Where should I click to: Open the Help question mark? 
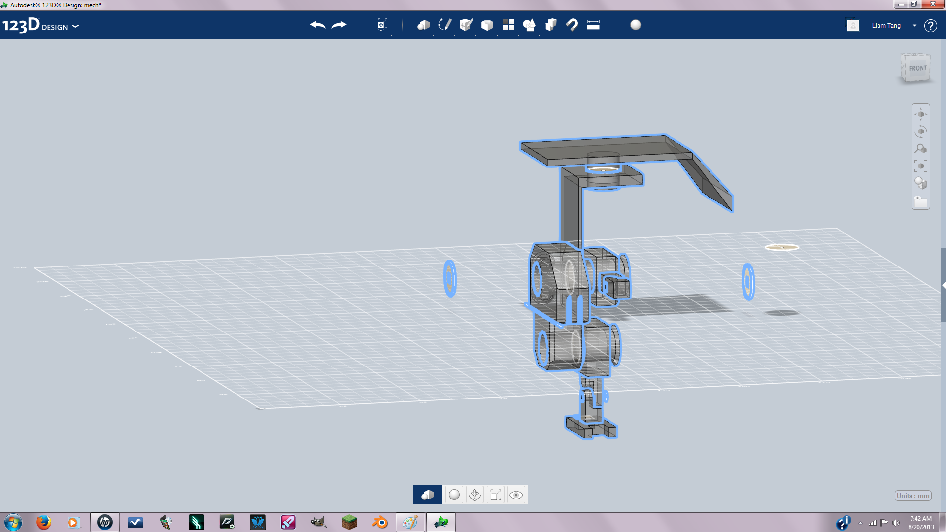point(930,26)
